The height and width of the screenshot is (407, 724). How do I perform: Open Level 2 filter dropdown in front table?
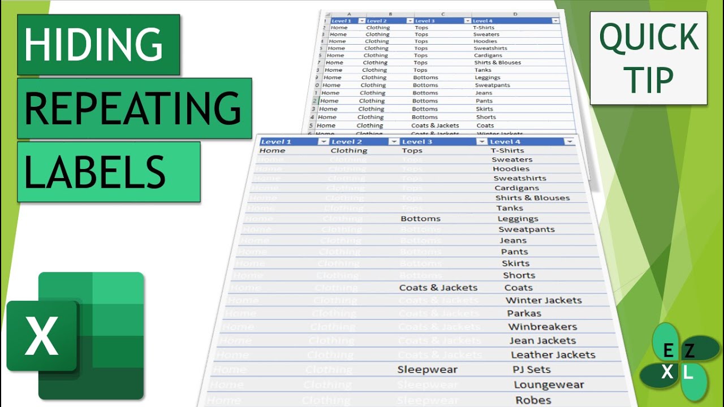click(394, 142)
